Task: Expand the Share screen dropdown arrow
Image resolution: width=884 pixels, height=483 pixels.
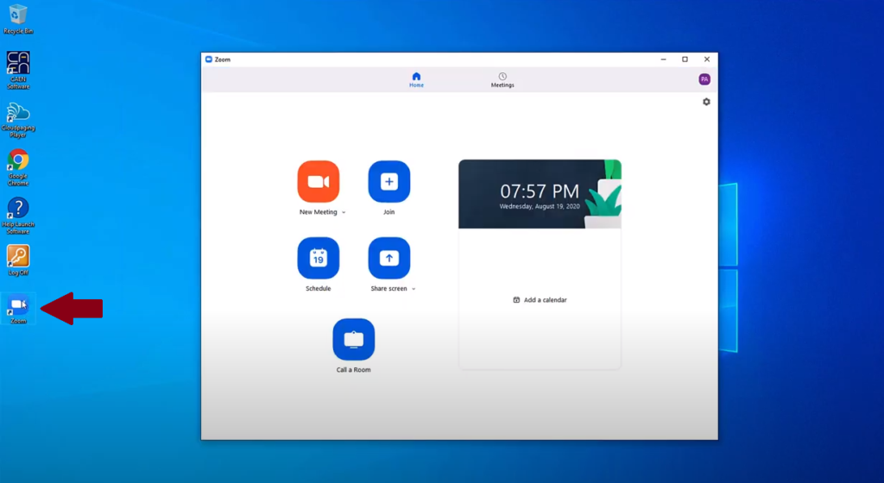Action: tap(414, 289)
